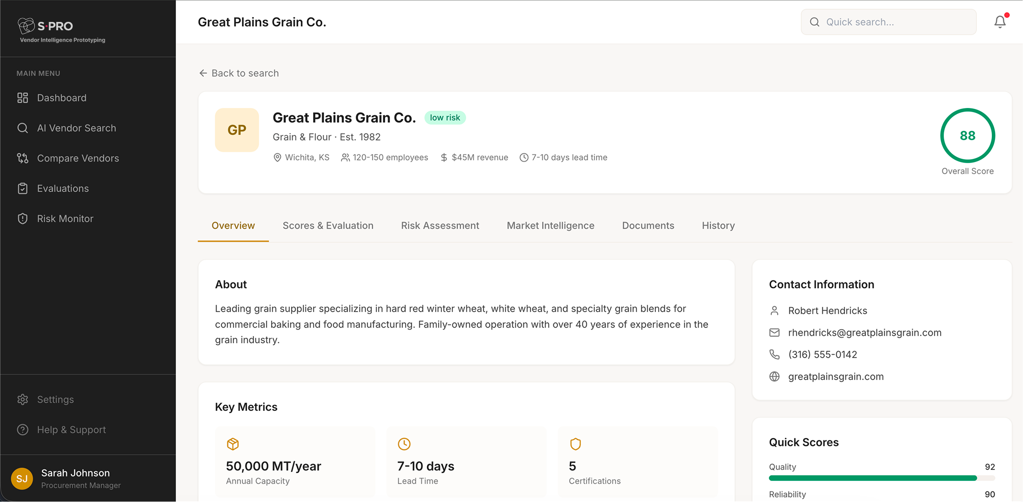Open the Market Intelligence tab
The height and width of the screenshot is (502, 1023).
550,225
